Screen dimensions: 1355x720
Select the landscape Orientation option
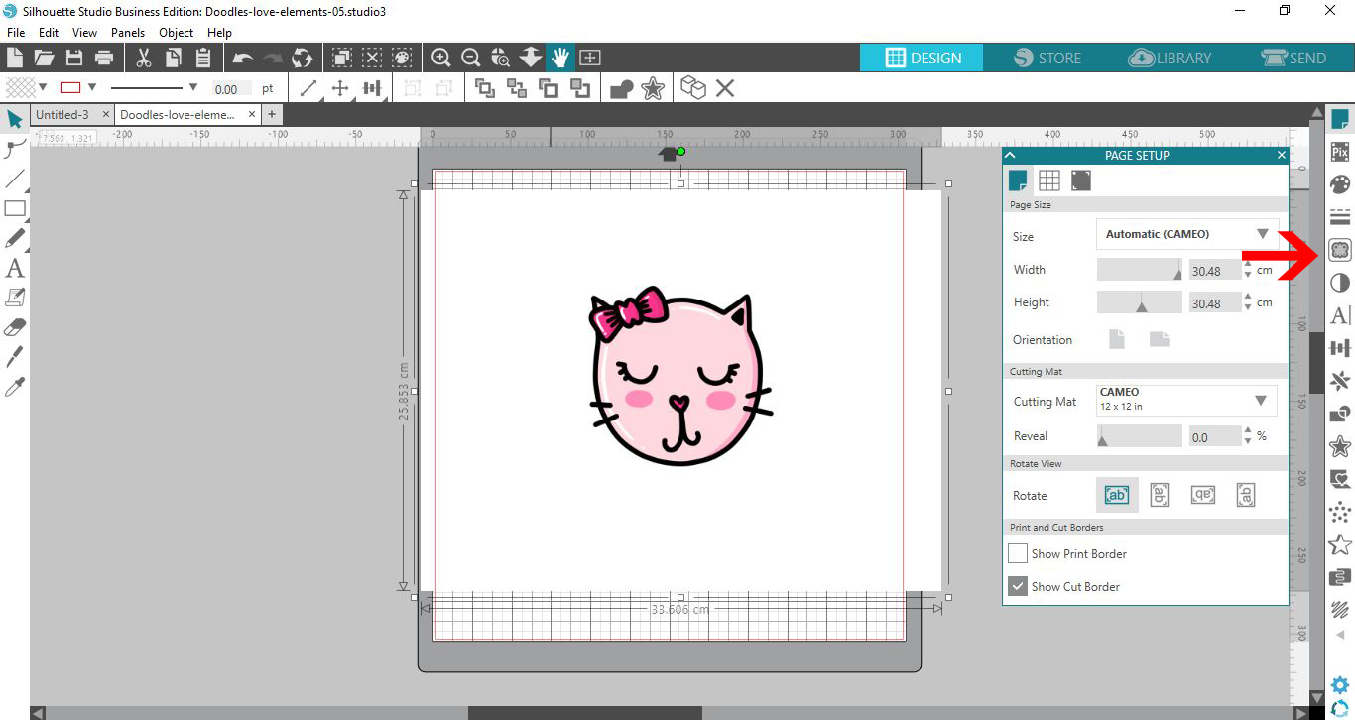1160,339
